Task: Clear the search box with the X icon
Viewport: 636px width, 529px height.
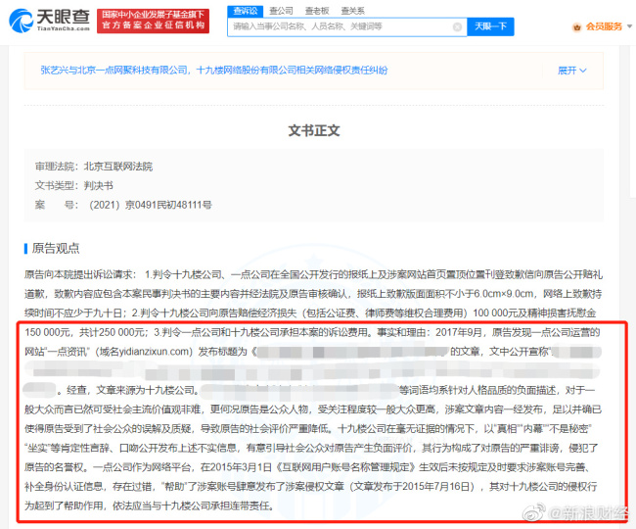Action: pyautogui.click(x=457, y=26)
